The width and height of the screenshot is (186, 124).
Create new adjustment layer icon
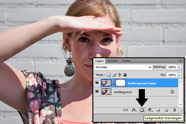[150, 110]
